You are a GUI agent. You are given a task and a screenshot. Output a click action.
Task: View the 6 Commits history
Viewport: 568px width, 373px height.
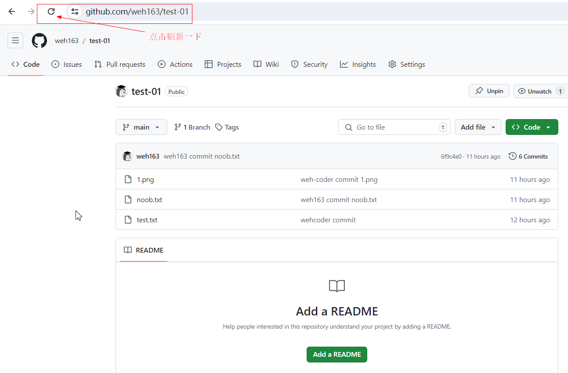pos(528,156)
